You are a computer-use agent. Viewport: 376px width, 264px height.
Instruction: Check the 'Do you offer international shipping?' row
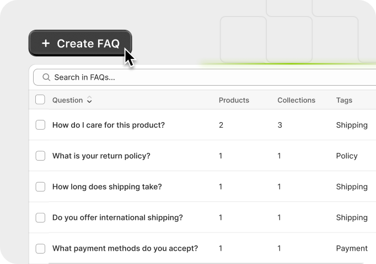[40, 217]
